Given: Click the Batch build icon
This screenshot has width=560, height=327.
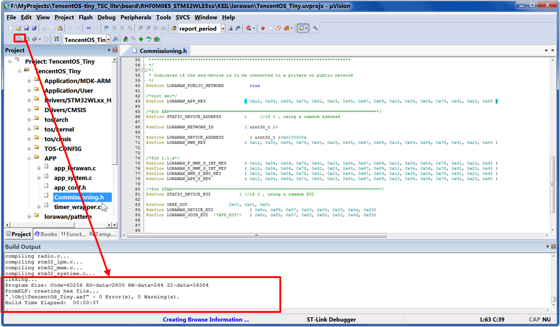Looking at the screenshot, I should point(35,39).
